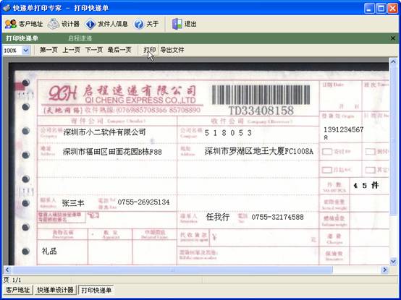401x300 pixels.
Task: Switch to the 客户地址 bottom tab
Action: 17,290
